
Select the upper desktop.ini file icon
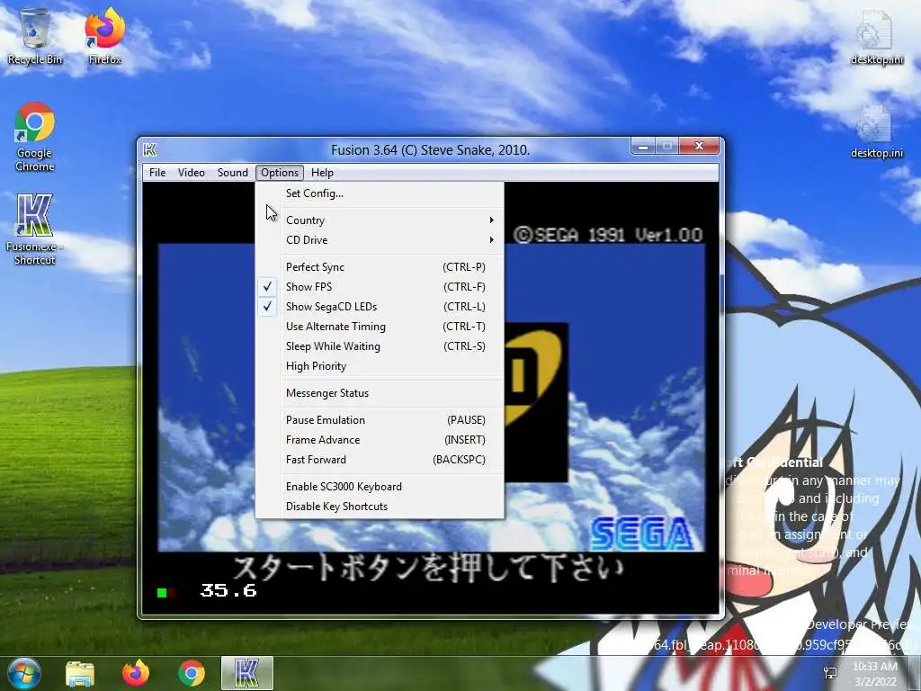click(876, 36)
